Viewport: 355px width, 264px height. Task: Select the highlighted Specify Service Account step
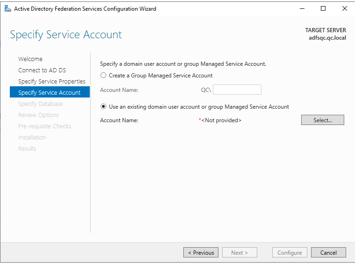(49, 93)
